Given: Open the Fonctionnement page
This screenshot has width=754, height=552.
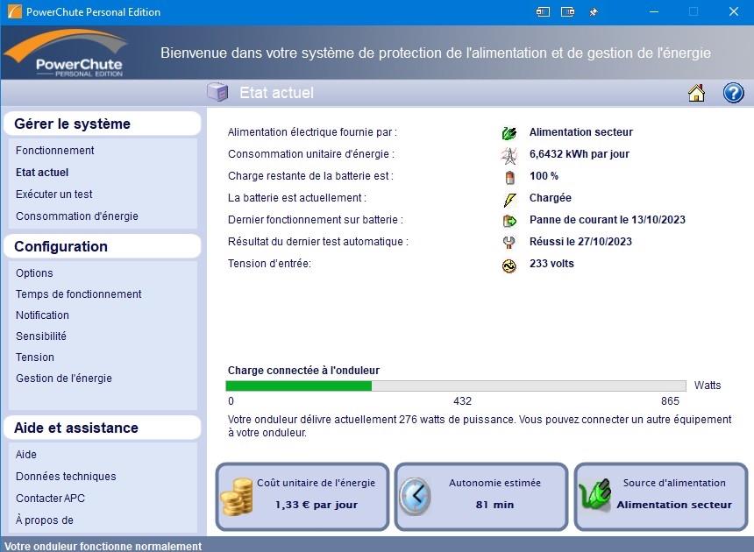Looking at the screenshot, I should (55, 151).
